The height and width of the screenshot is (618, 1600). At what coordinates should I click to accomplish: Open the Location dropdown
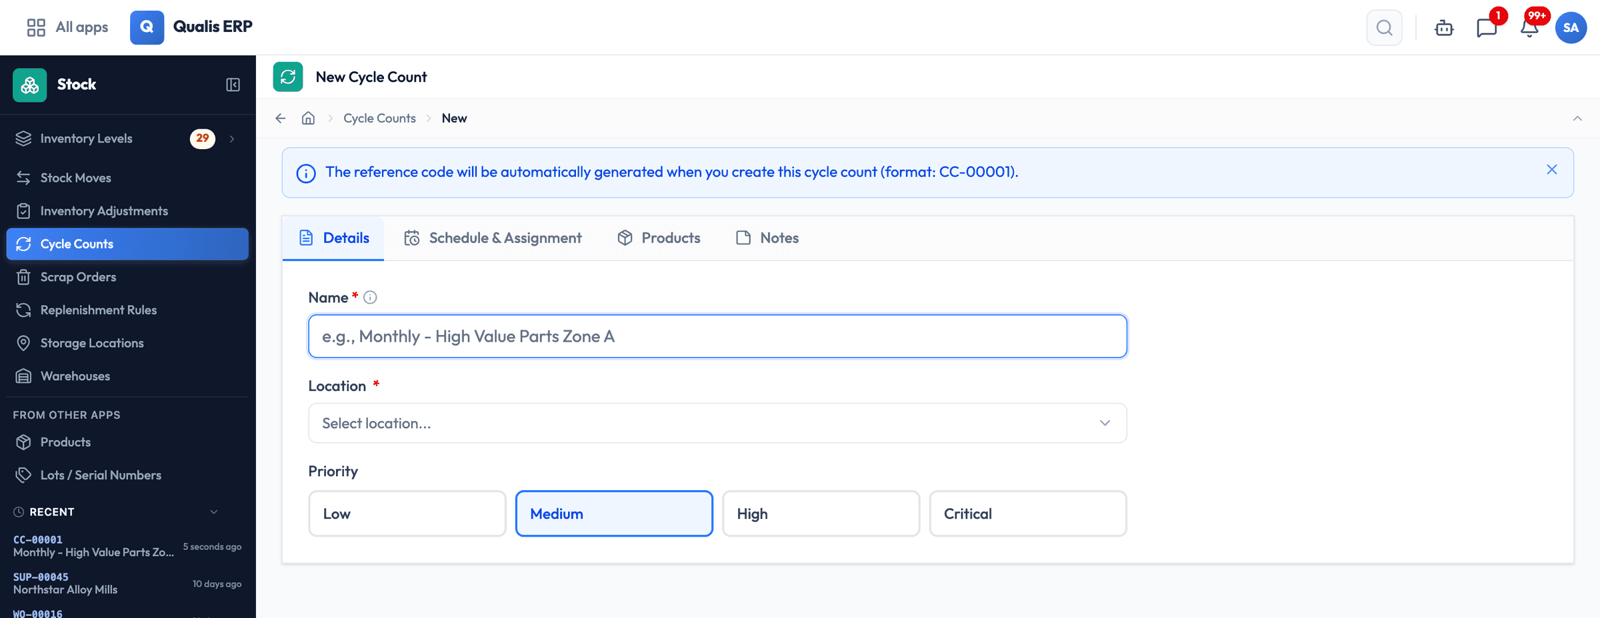pos(717,423)
